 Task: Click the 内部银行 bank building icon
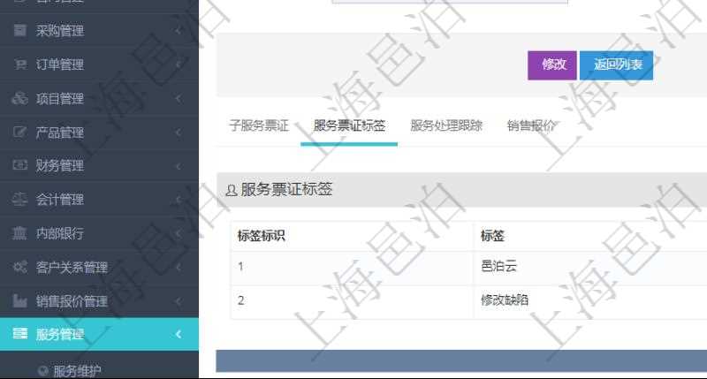coord(19,233)
